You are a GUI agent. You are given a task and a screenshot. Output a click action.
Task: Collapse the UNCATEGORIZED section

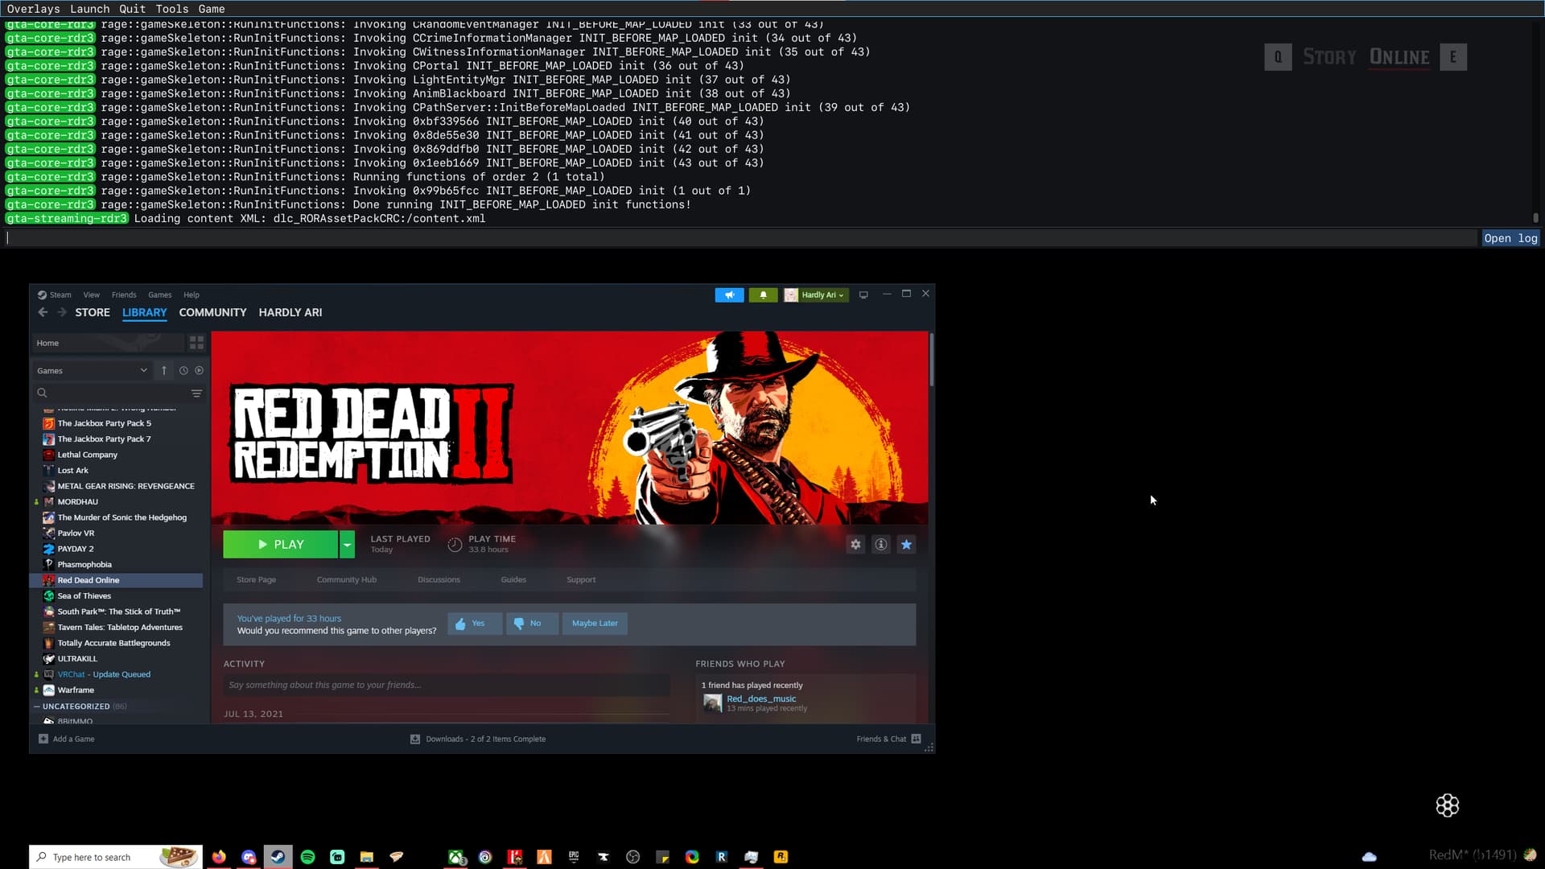click(37, 706)
